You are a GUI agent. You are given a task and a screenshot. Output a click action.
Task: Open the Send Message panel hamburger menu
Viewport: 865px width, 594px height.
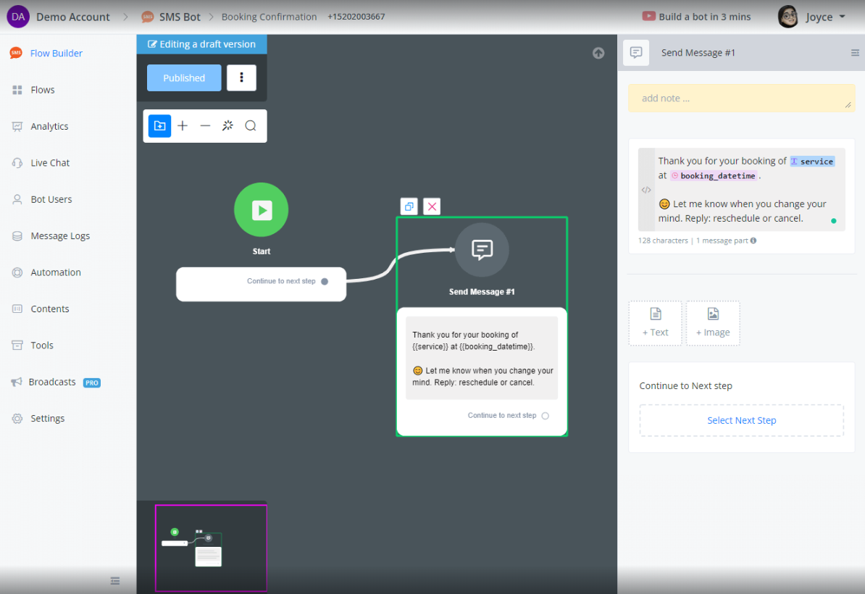pyautogui.click(x=855, y=53)
